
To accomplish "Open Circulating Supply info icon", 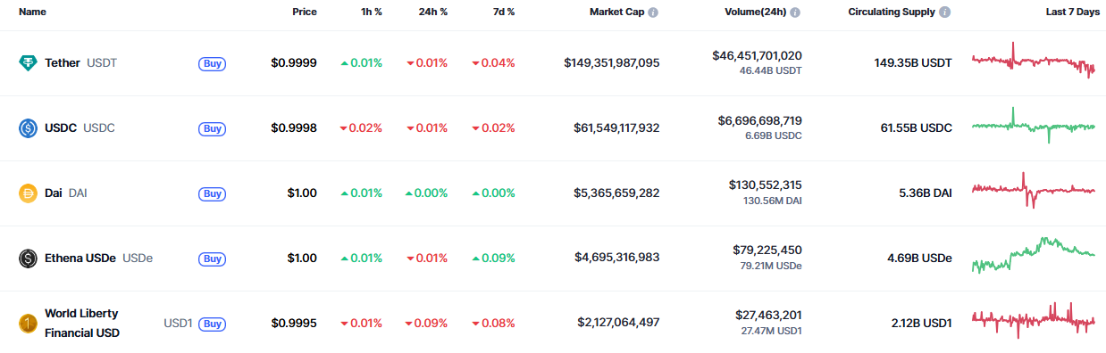I will tap(945, 12).
